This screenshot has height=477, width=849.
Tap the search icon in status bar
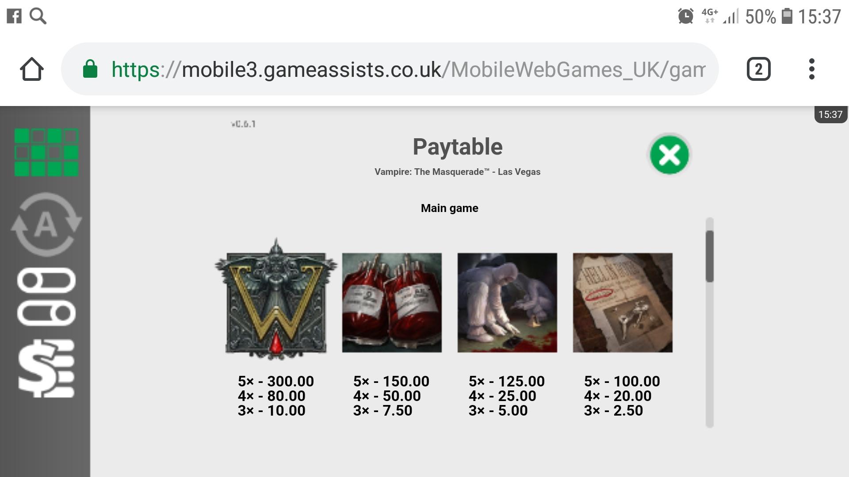pyautogui.click(x=38, y=16)
